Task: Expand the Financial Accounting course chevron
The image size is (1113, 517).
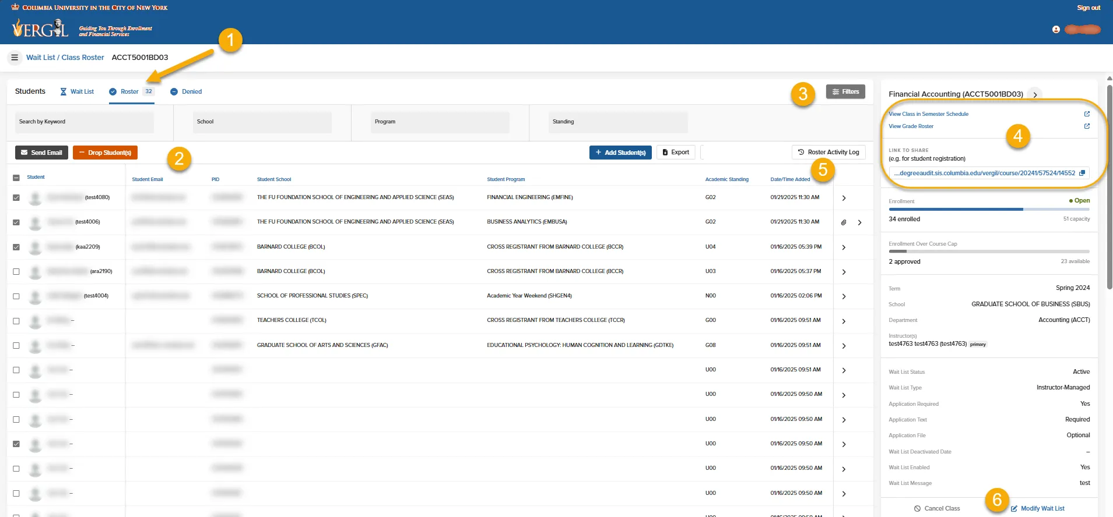Action: pyautogui.click(x=1035, y=94)
